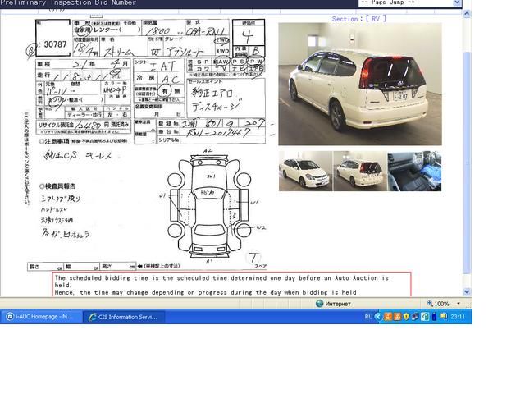Screen dimensions: 525x394
Task: Click the Internet zone globe icon
Action: pos(320,304)
